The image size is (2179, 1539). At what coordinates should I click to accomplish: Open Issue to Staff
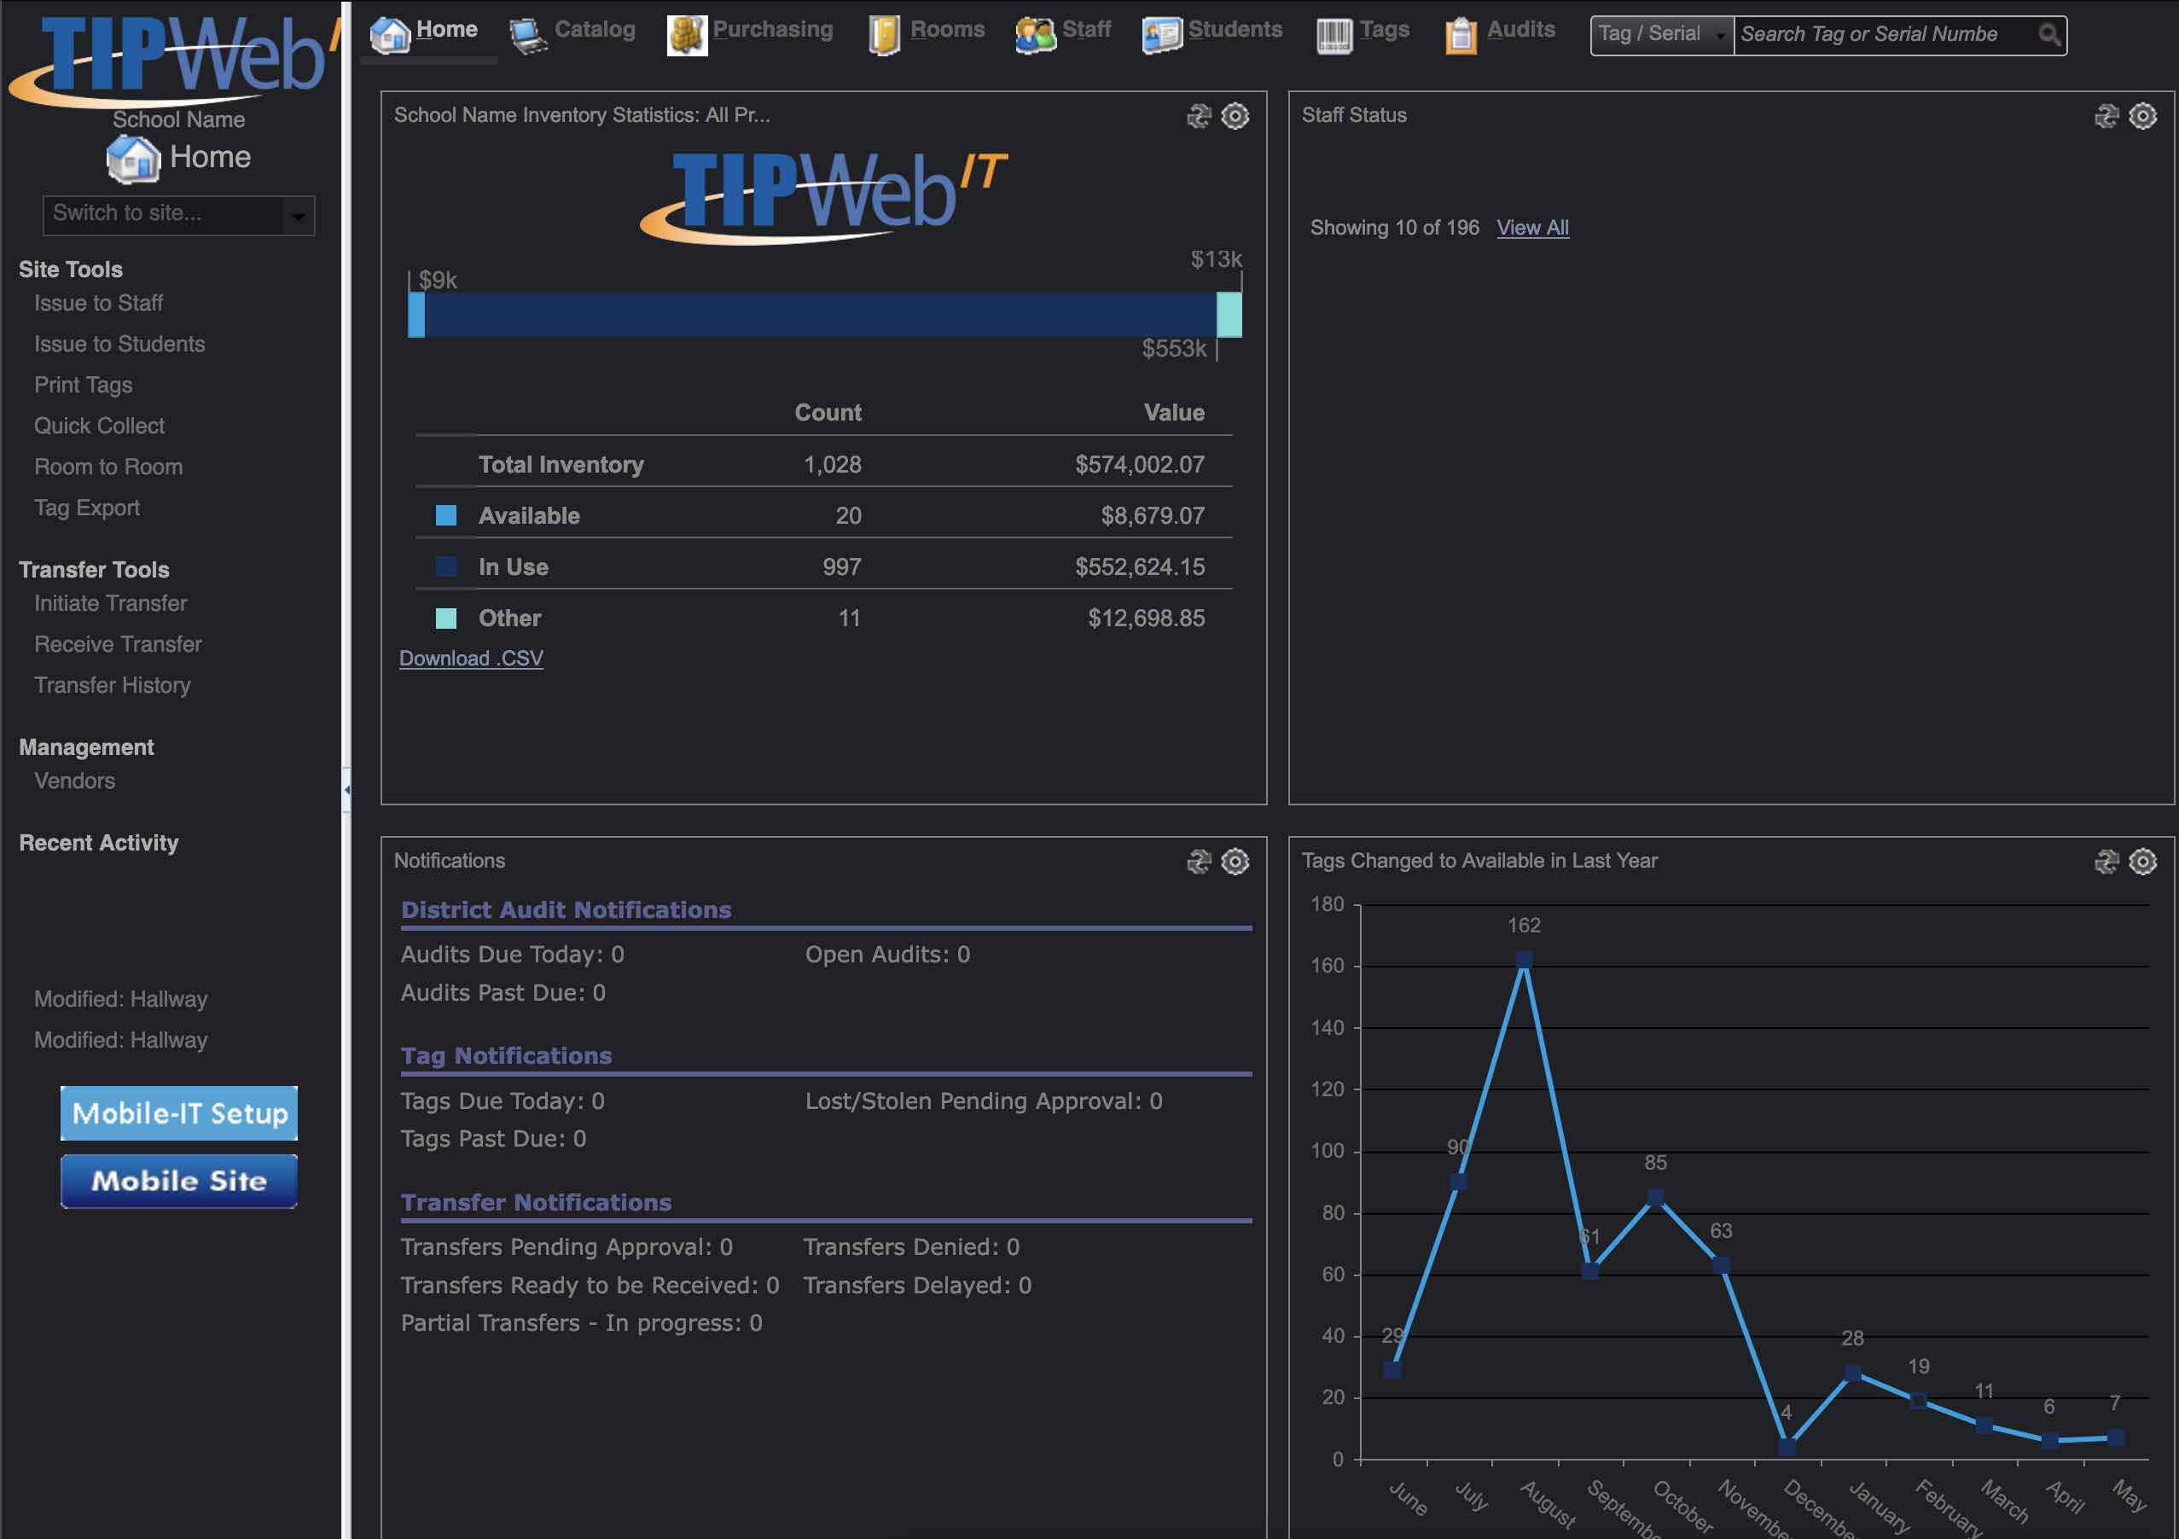point(99,304)
